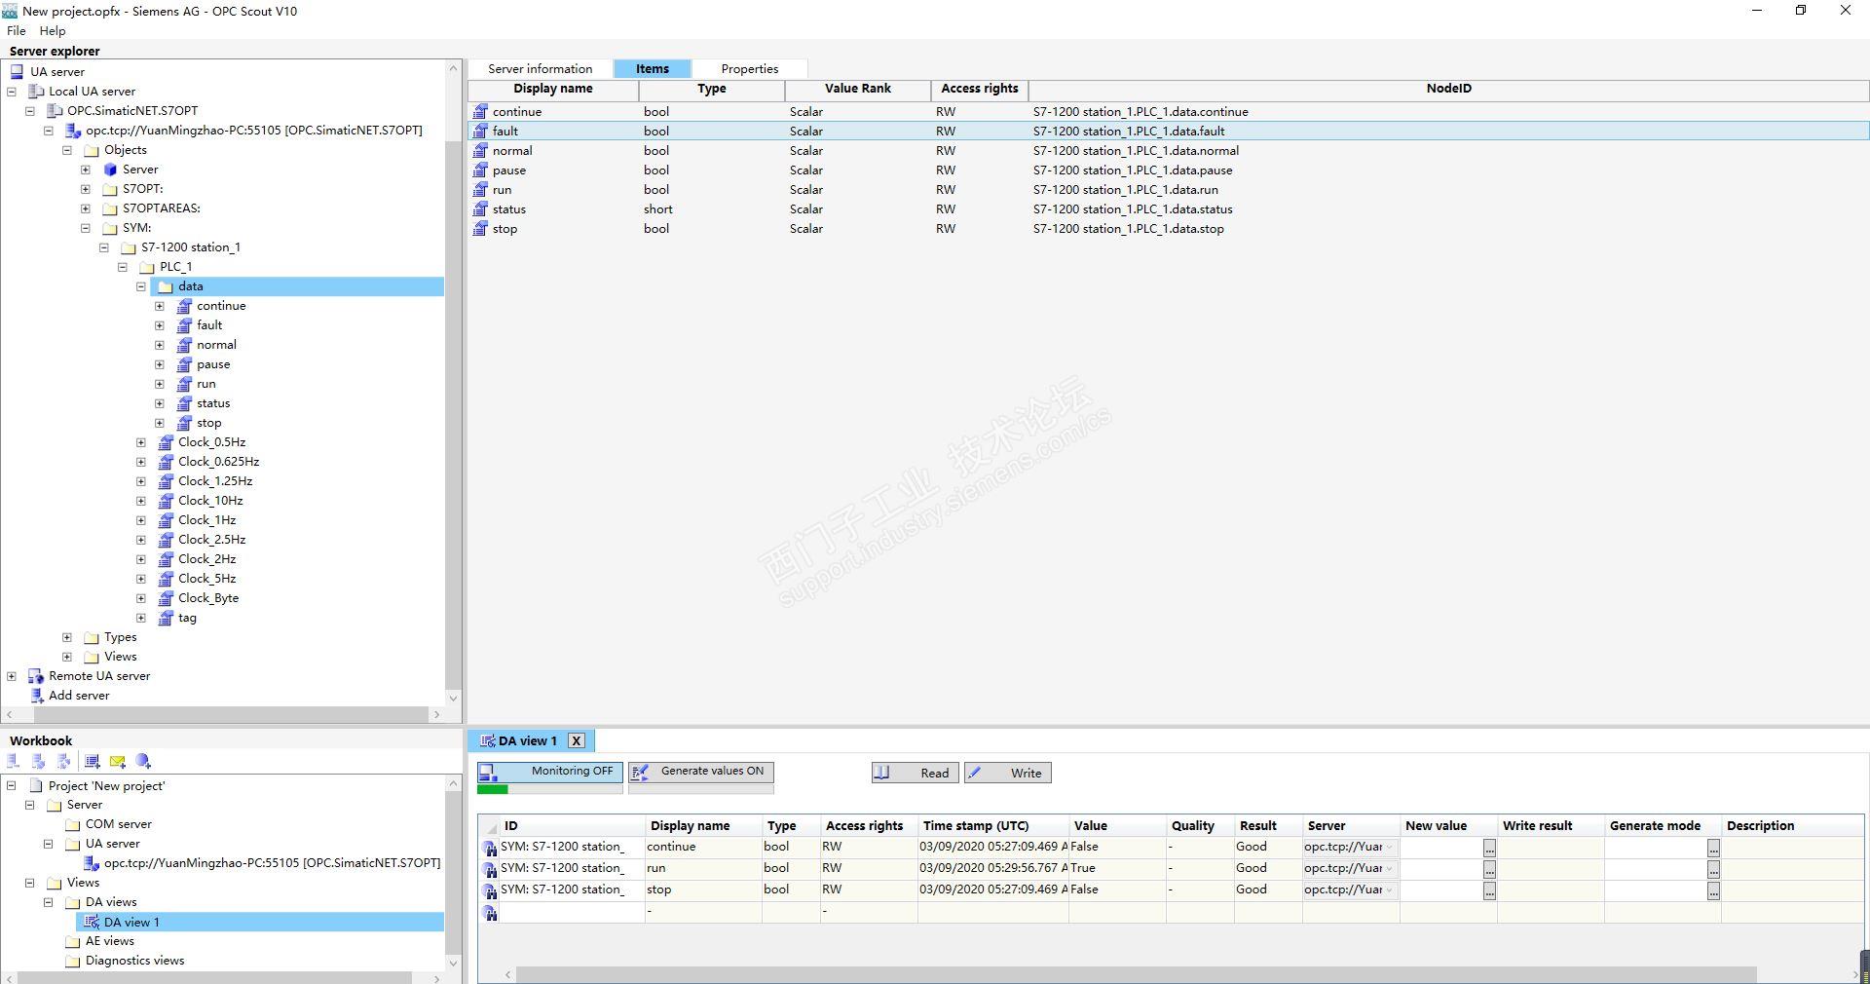Expand the Types folder
This screenshot has height=984, width=1870.
click(x=67, y=637)
